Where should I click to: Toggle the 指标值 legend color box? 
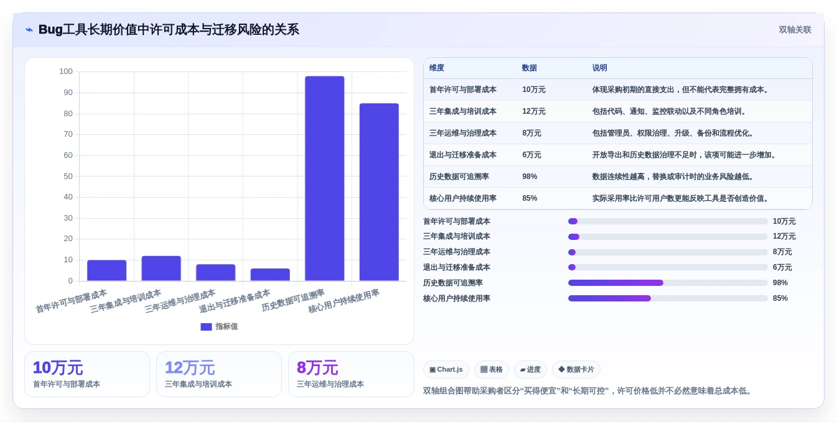point(206,326)
